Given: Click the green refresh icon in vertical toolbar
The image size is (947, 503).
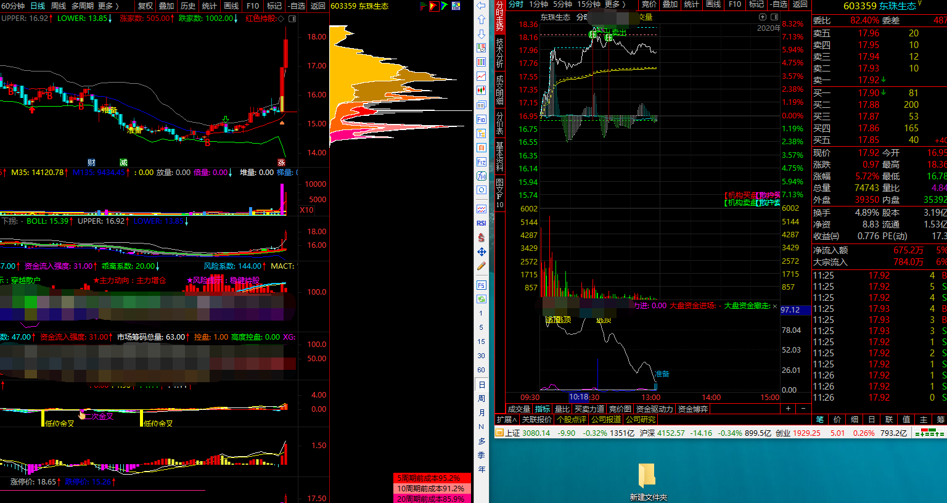Looking at the screenshot, I should tap(482, 299).
